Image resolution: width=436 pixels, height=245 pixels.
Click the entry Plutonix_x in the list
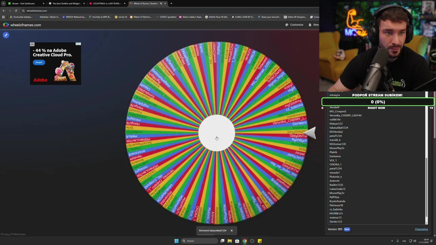(336, 177)
